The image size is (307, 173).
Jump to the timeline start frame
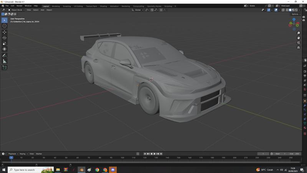145,154
